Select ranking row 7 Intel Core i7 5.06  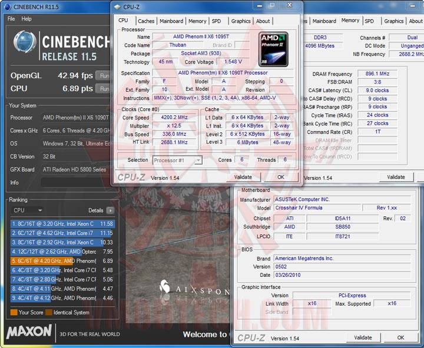click(62, 279)
